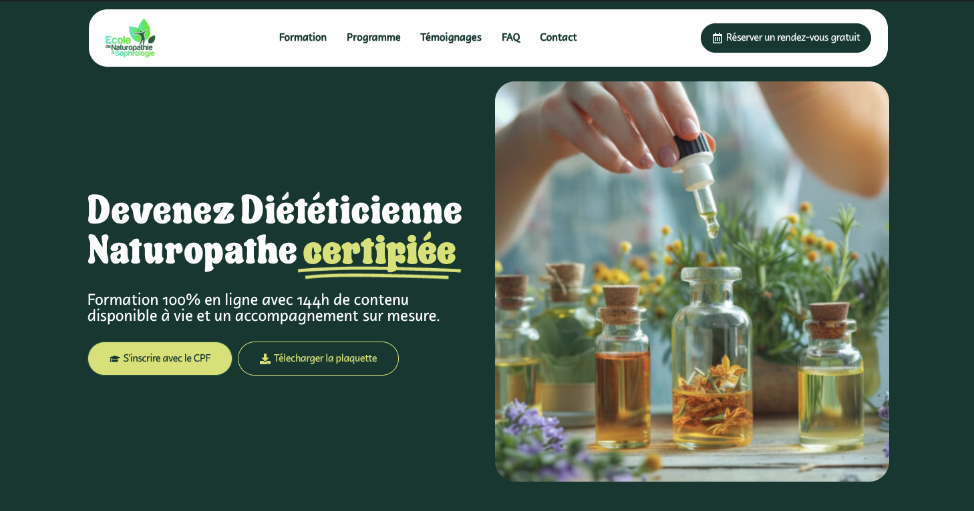The image size is (974, 511).
Task: Open the Formation menu item
Action: click(303, 37)
